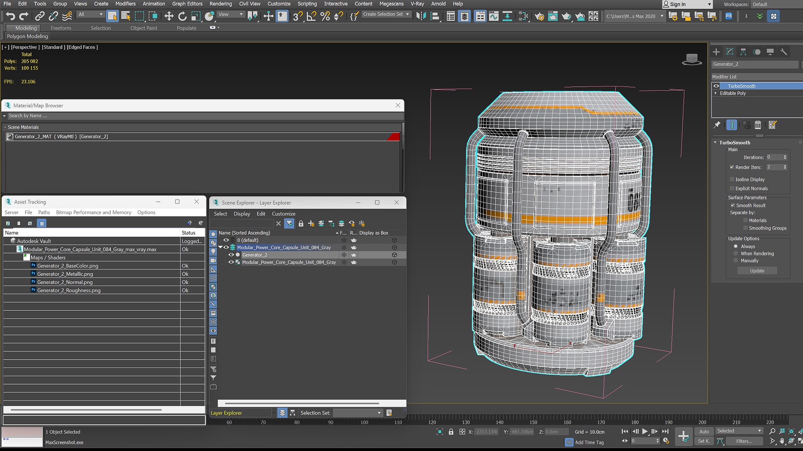Toggle TurboSmooth modifier eye icon
Screen dimensions: 803x451
pos(716,86)
